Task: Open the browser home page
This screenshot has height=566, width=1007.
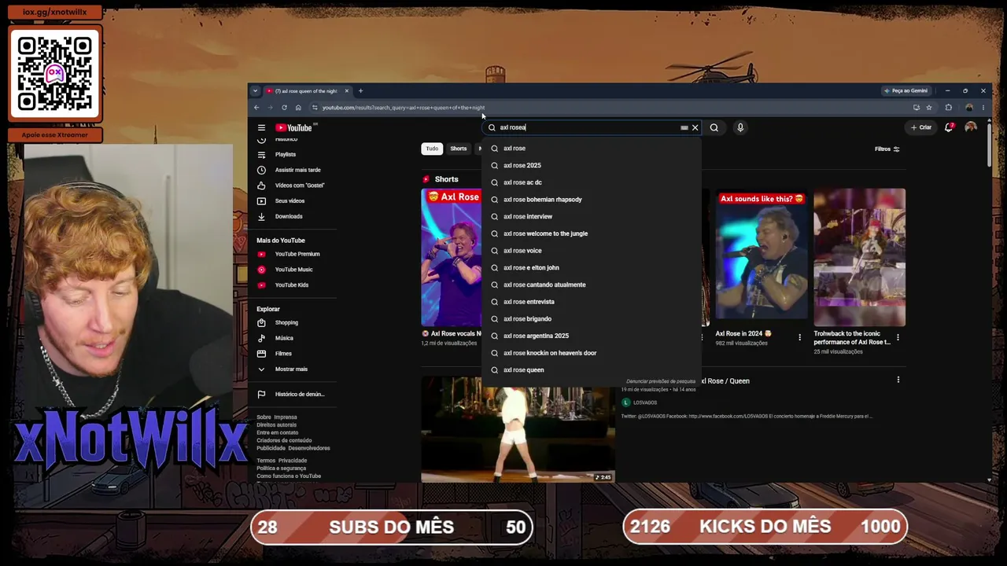Action: [298, 108]
